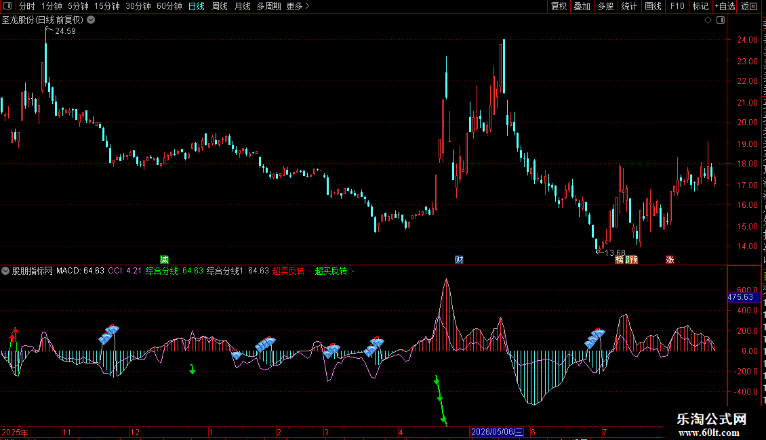The height and width of the screenshot is (440, 766).
Task: Switch to 月线 monthly chart
Action: click(x=242, y=6)
